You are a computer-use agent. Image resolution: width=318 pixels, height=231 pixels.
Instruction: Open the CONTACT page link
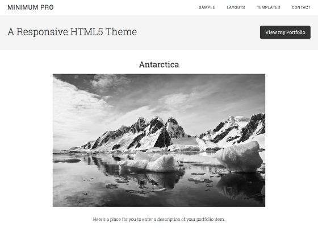[x=301, y=7]
